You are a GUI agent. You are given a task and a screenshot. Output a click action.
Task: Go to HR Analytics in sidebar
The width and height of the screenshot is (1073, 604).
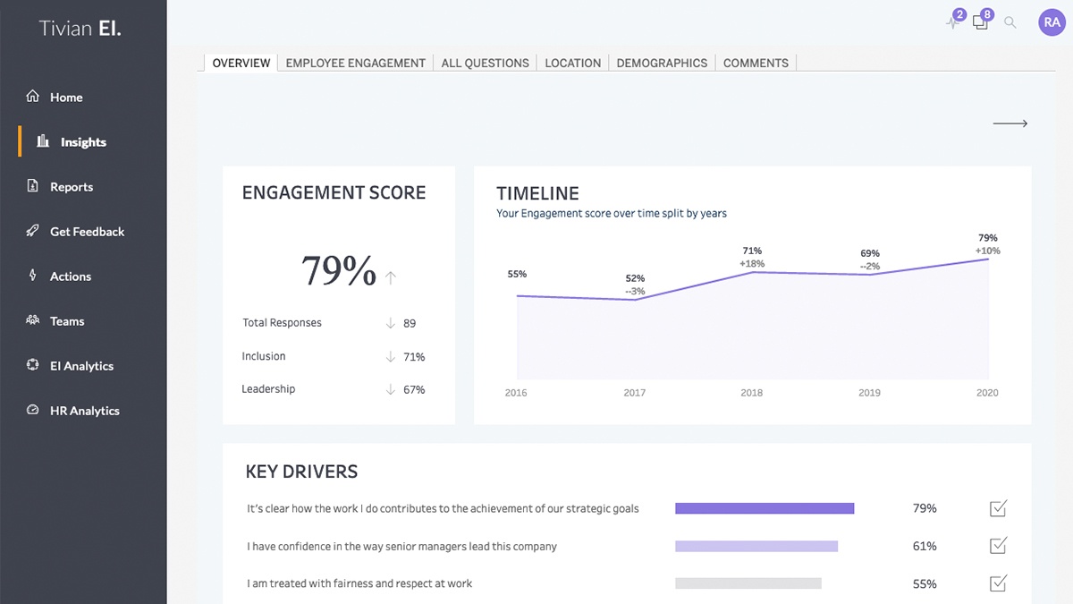click(84, 411)
